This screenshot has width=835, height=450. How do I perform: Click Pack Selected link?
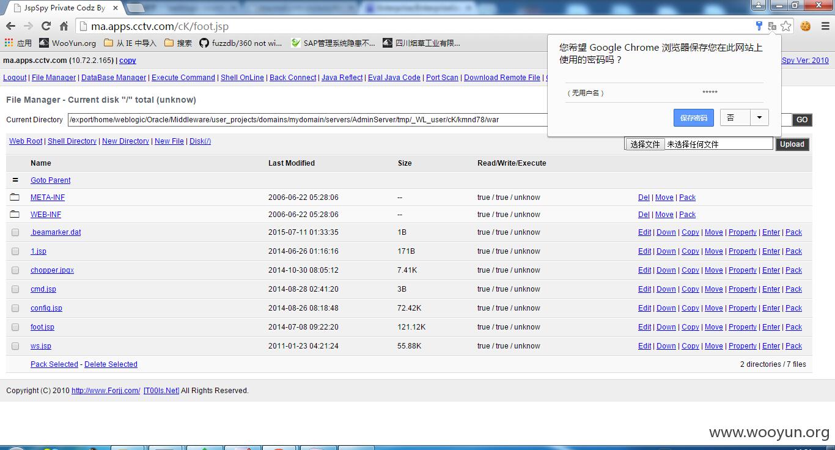(54, 364)
